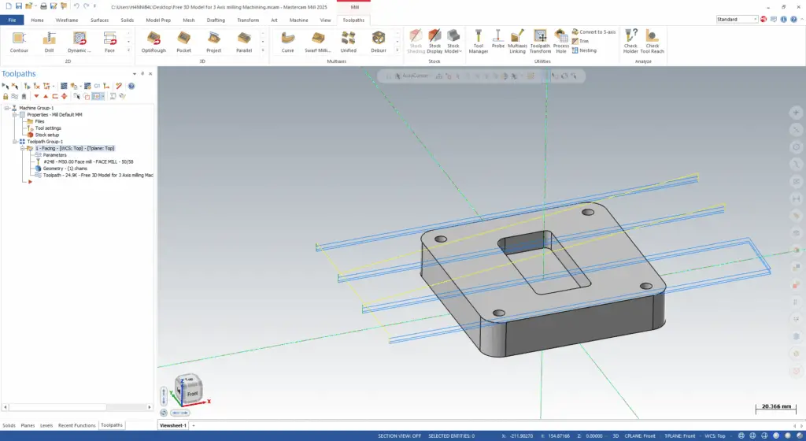Select the Curve multiaxis toolpath
Screen dimensions: 806x441
click(288, 43)
